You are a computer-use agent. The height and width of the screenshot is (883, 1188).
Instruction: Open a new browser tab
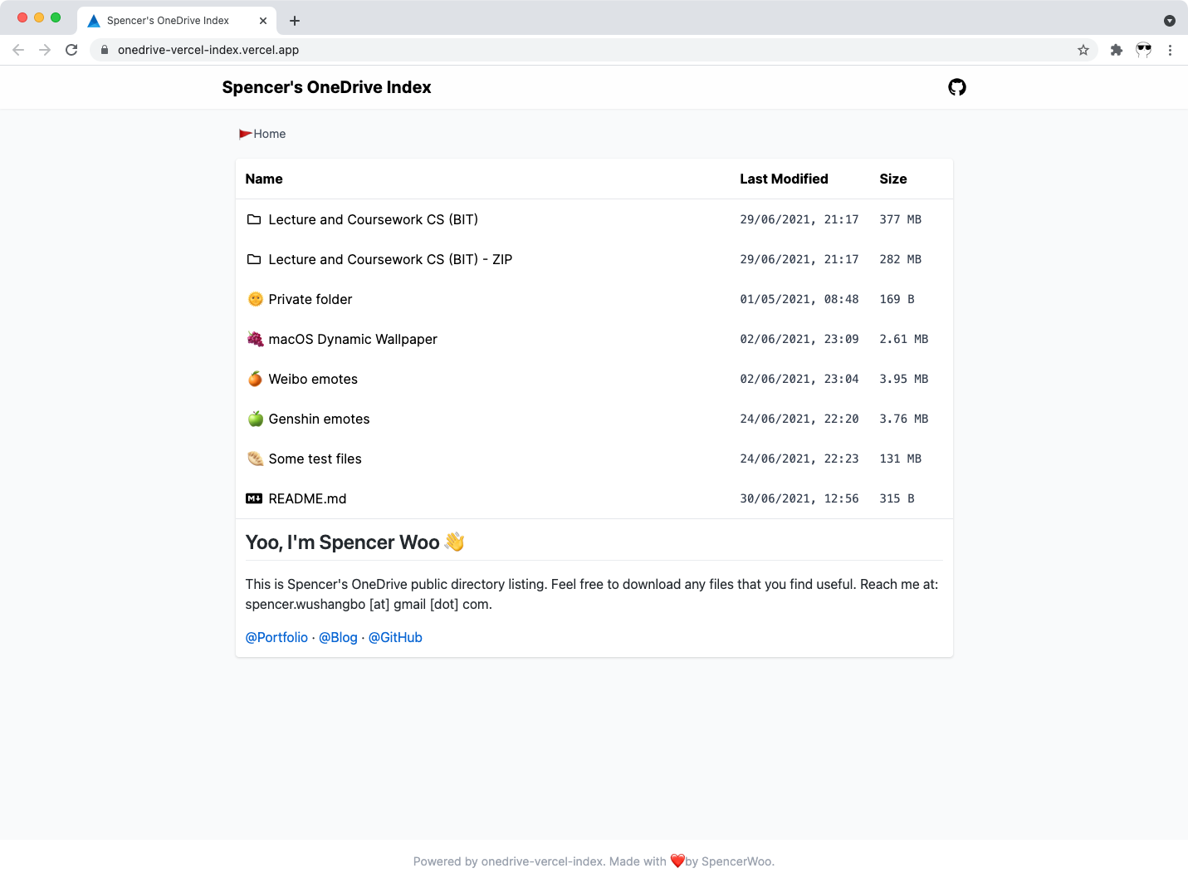(x=294, y=21)
